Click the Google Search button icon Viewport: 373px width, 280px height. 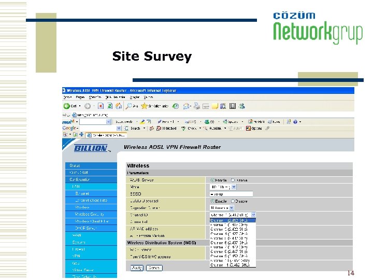(126, 129)
